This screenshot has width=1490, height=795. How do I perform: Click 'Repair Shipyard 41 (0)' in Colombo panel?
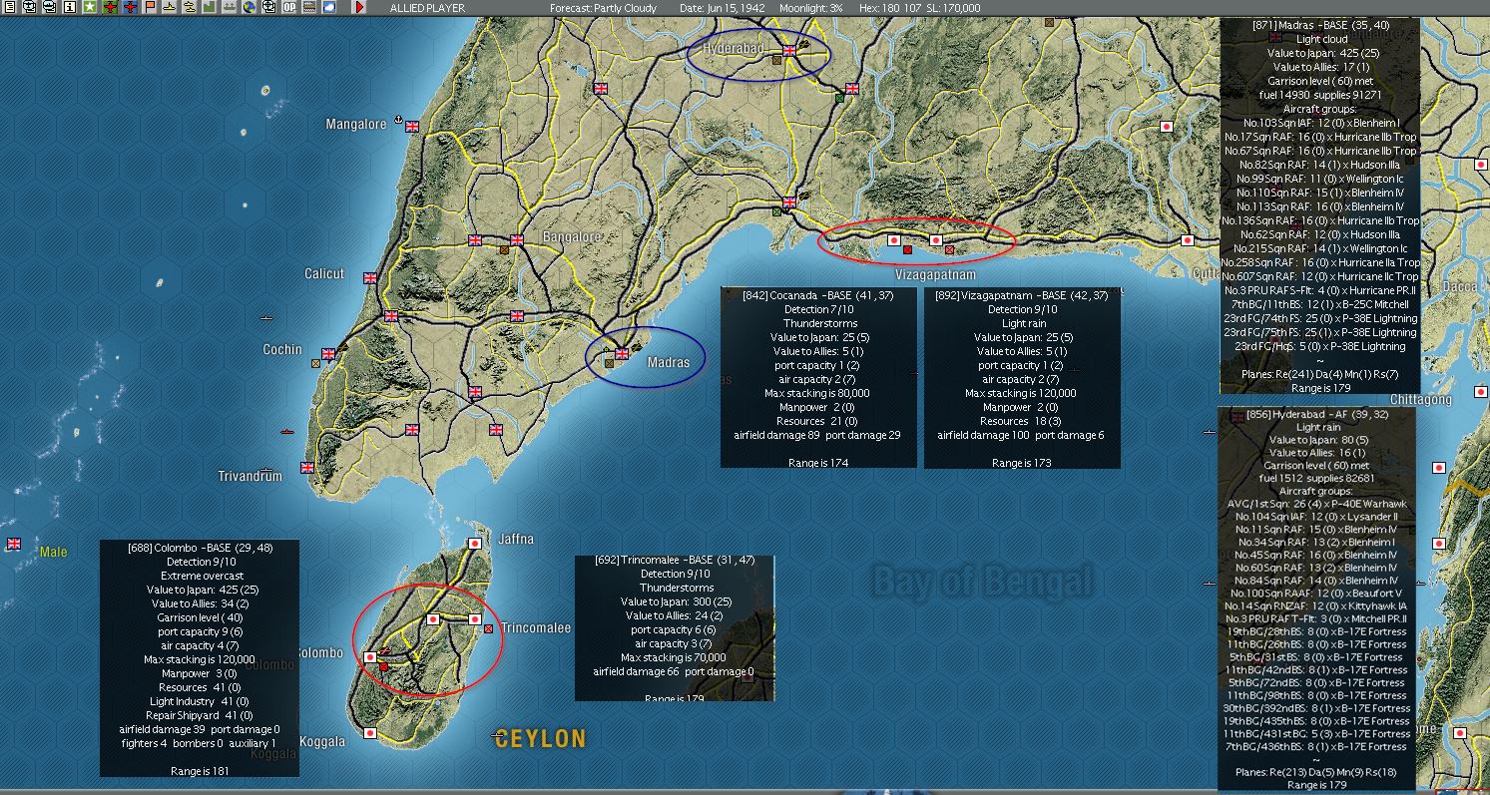click(200, 715)
